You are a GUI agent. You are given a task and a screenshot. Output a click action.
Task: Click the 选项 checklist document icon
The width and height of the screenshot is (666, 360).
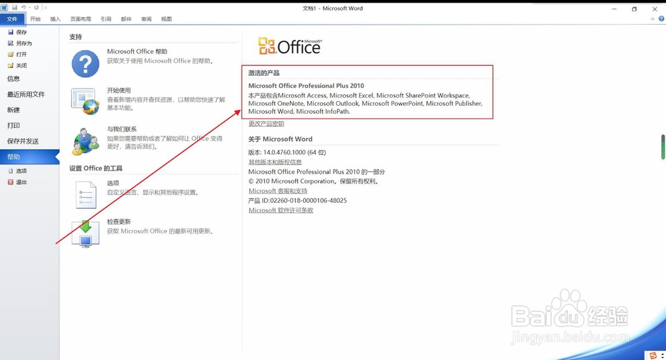coord(86,195)
